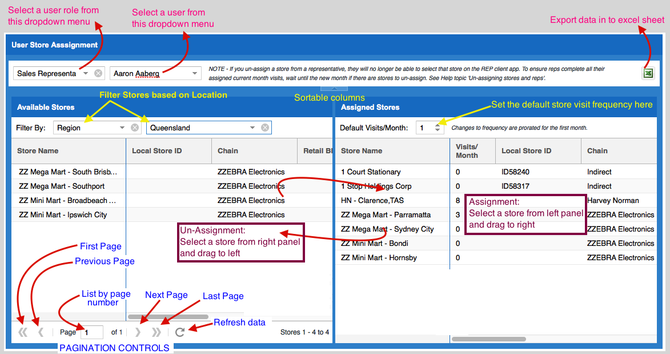Go to first page of stores
This screenshot has width=670, height=354.
tap(23, 332)
